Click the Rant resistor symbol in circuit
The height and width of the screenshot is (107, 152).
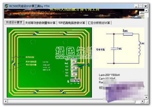128,34
